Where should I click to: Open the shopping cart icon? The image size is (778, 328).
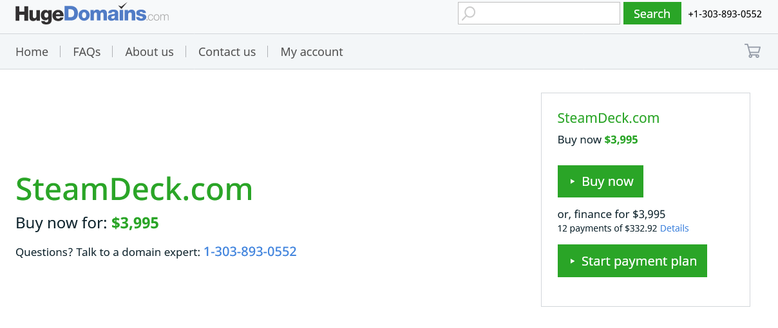coord(752,51)
